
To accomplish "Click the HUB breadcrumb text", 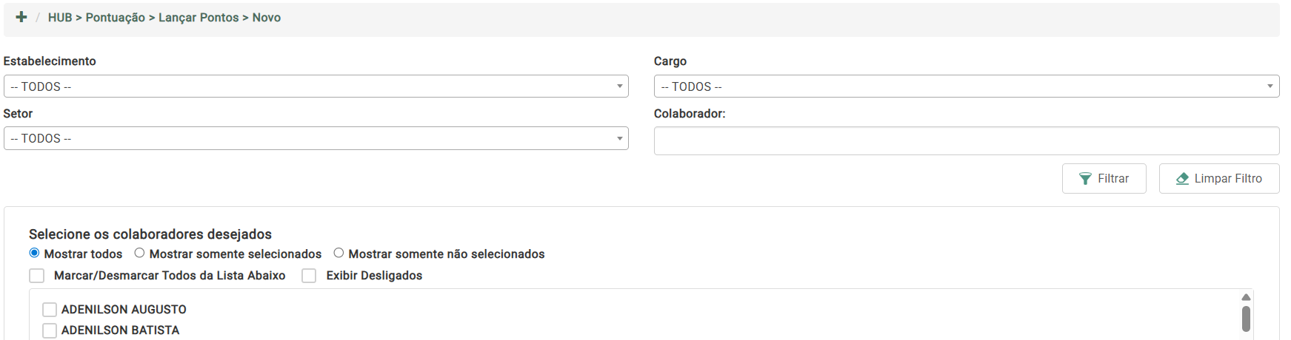I will click(60, 18).
